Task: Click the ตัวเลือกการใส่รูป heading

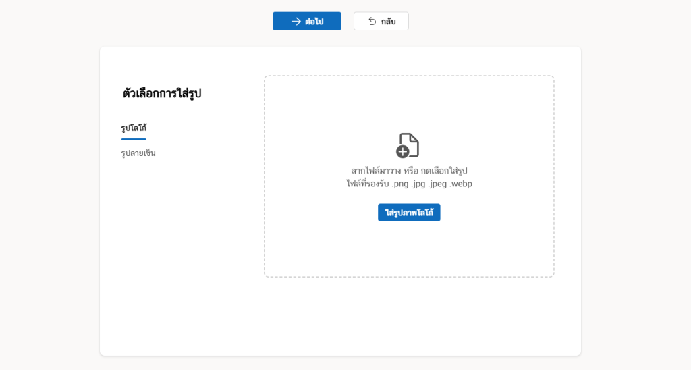Action: [x=162, y=93]
